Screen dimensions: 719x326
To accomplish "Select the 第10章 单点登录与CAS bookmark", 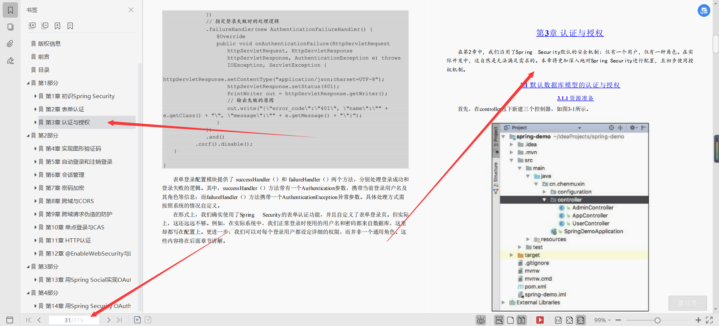I will (x=75, y=227).
